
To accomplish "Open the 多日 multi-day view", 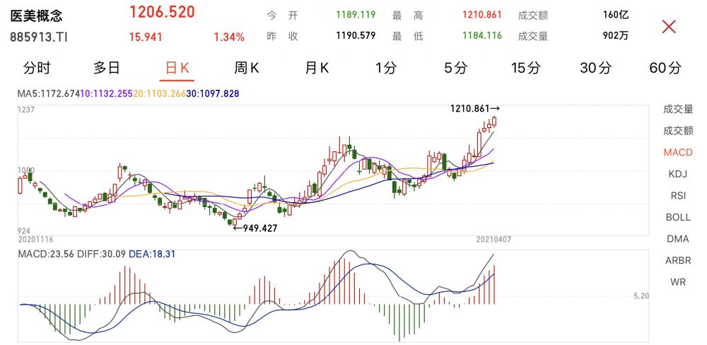I will [107, 68].
